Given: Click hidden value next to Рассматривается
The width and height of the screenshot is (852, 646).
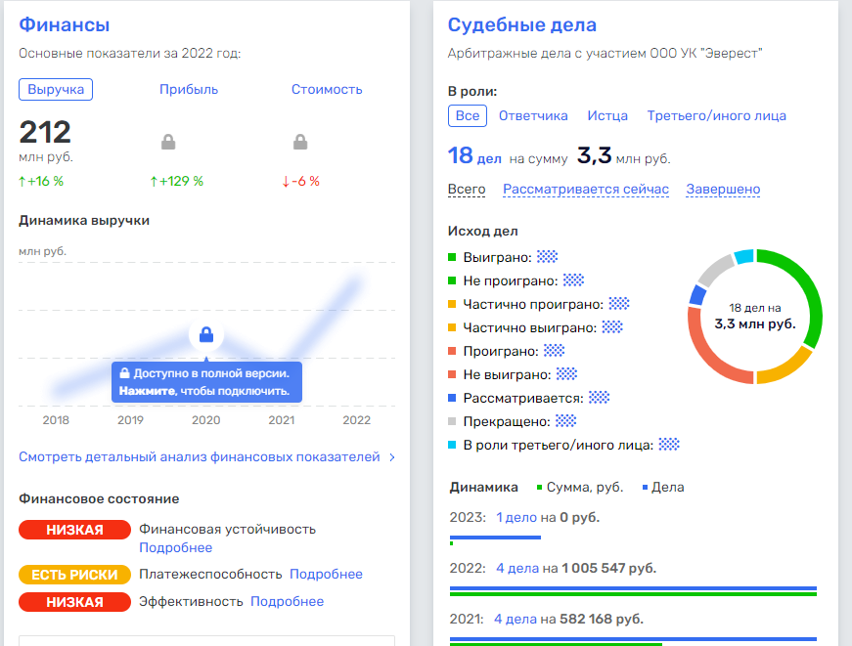Looking at the screenshot, I should pos(599,398).
